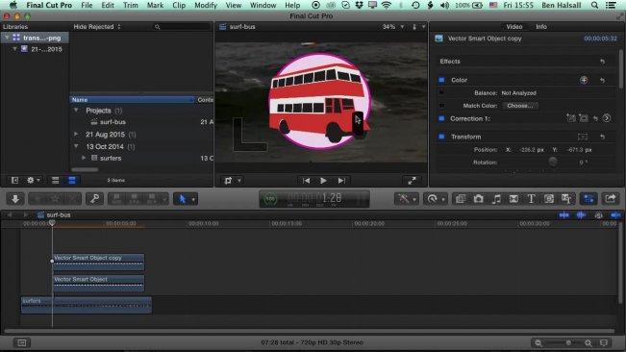Screen dimensions: 626x352
Task: Open the viewer 34% zoom dropdown
Action: [x=393, y=27]
